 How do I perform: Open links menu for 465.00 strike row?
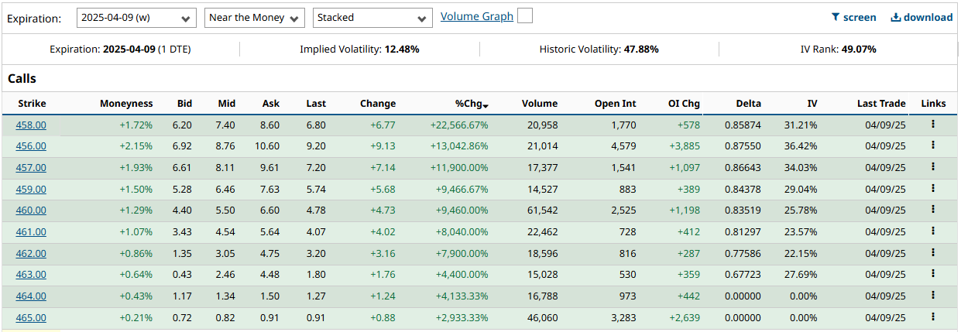pos(933,317)
